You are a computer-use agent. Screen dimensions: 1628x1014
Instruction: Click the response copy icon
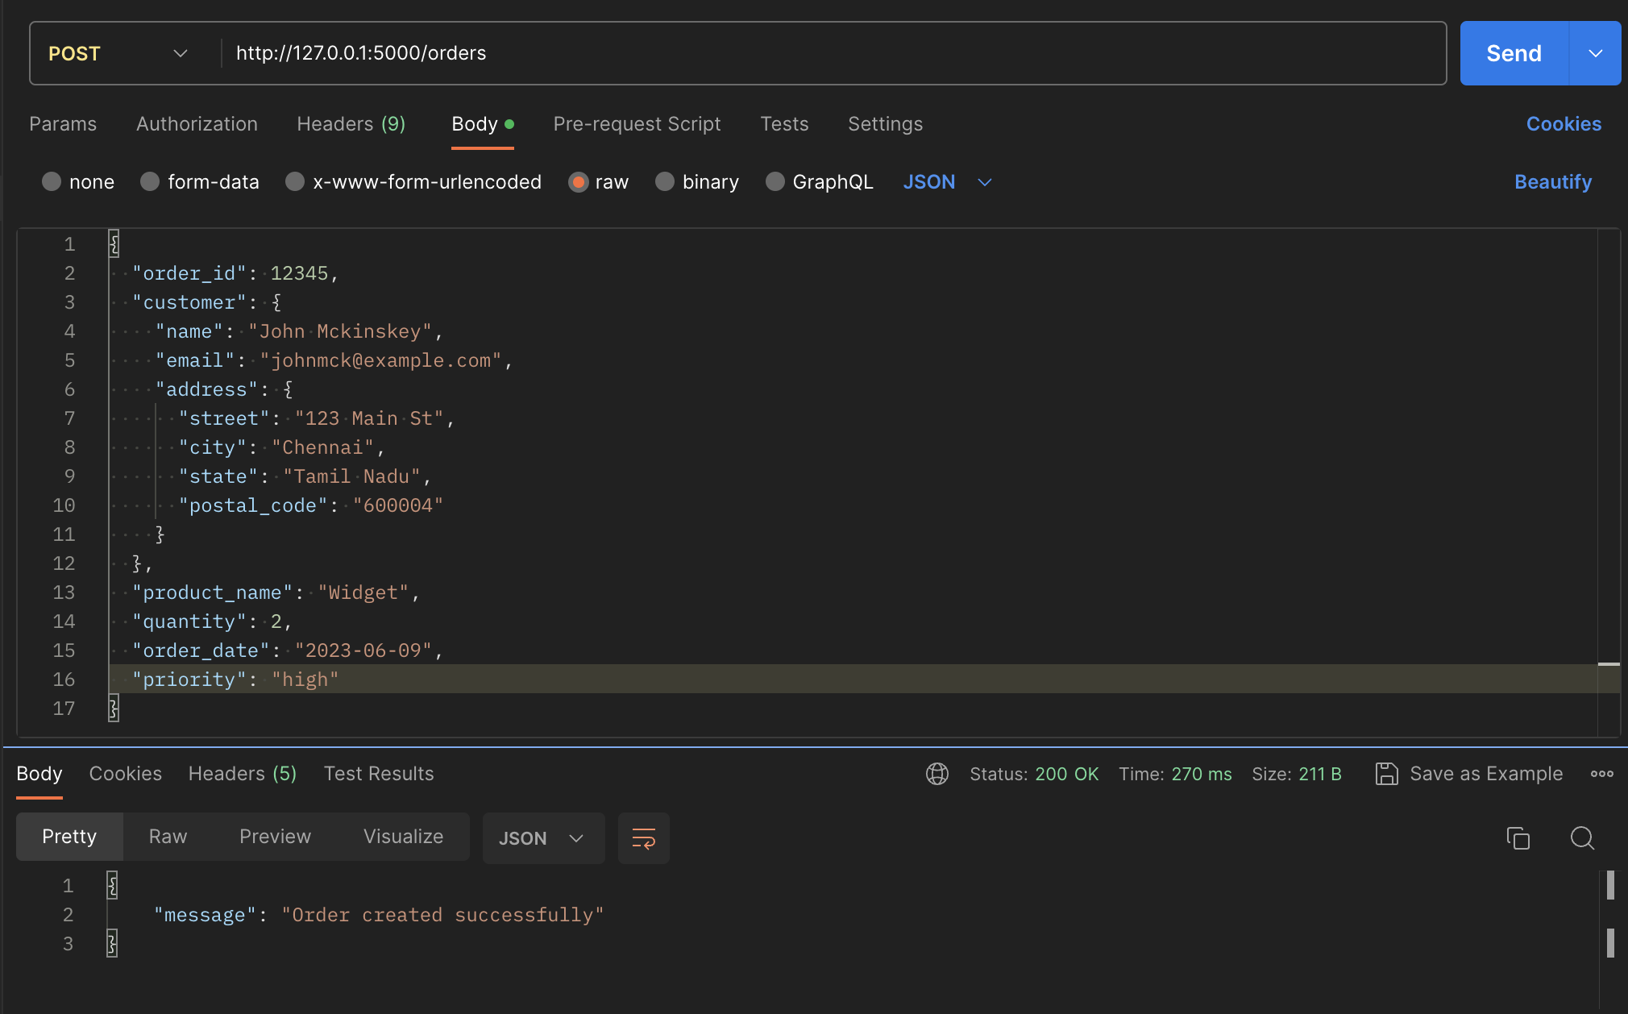coord(1518,838)
